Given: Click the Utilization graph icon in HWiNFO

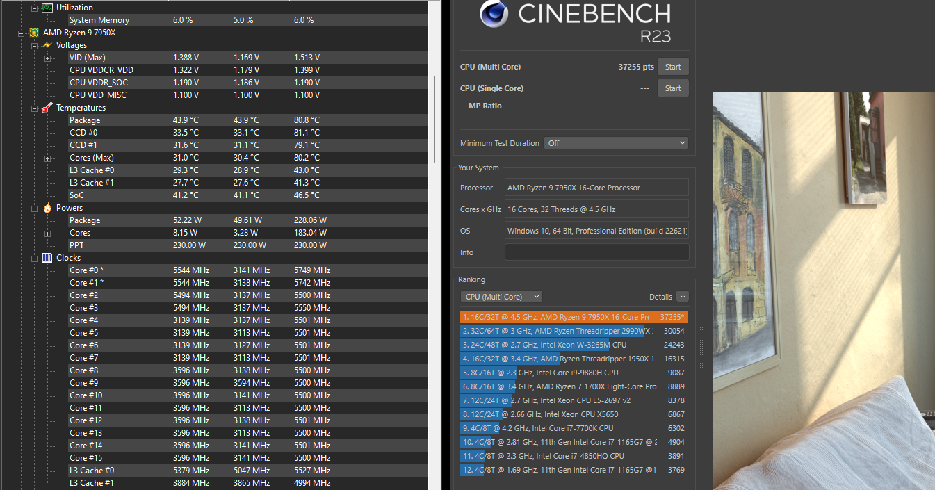Looking at the screenshot, I should click(46, 7).
